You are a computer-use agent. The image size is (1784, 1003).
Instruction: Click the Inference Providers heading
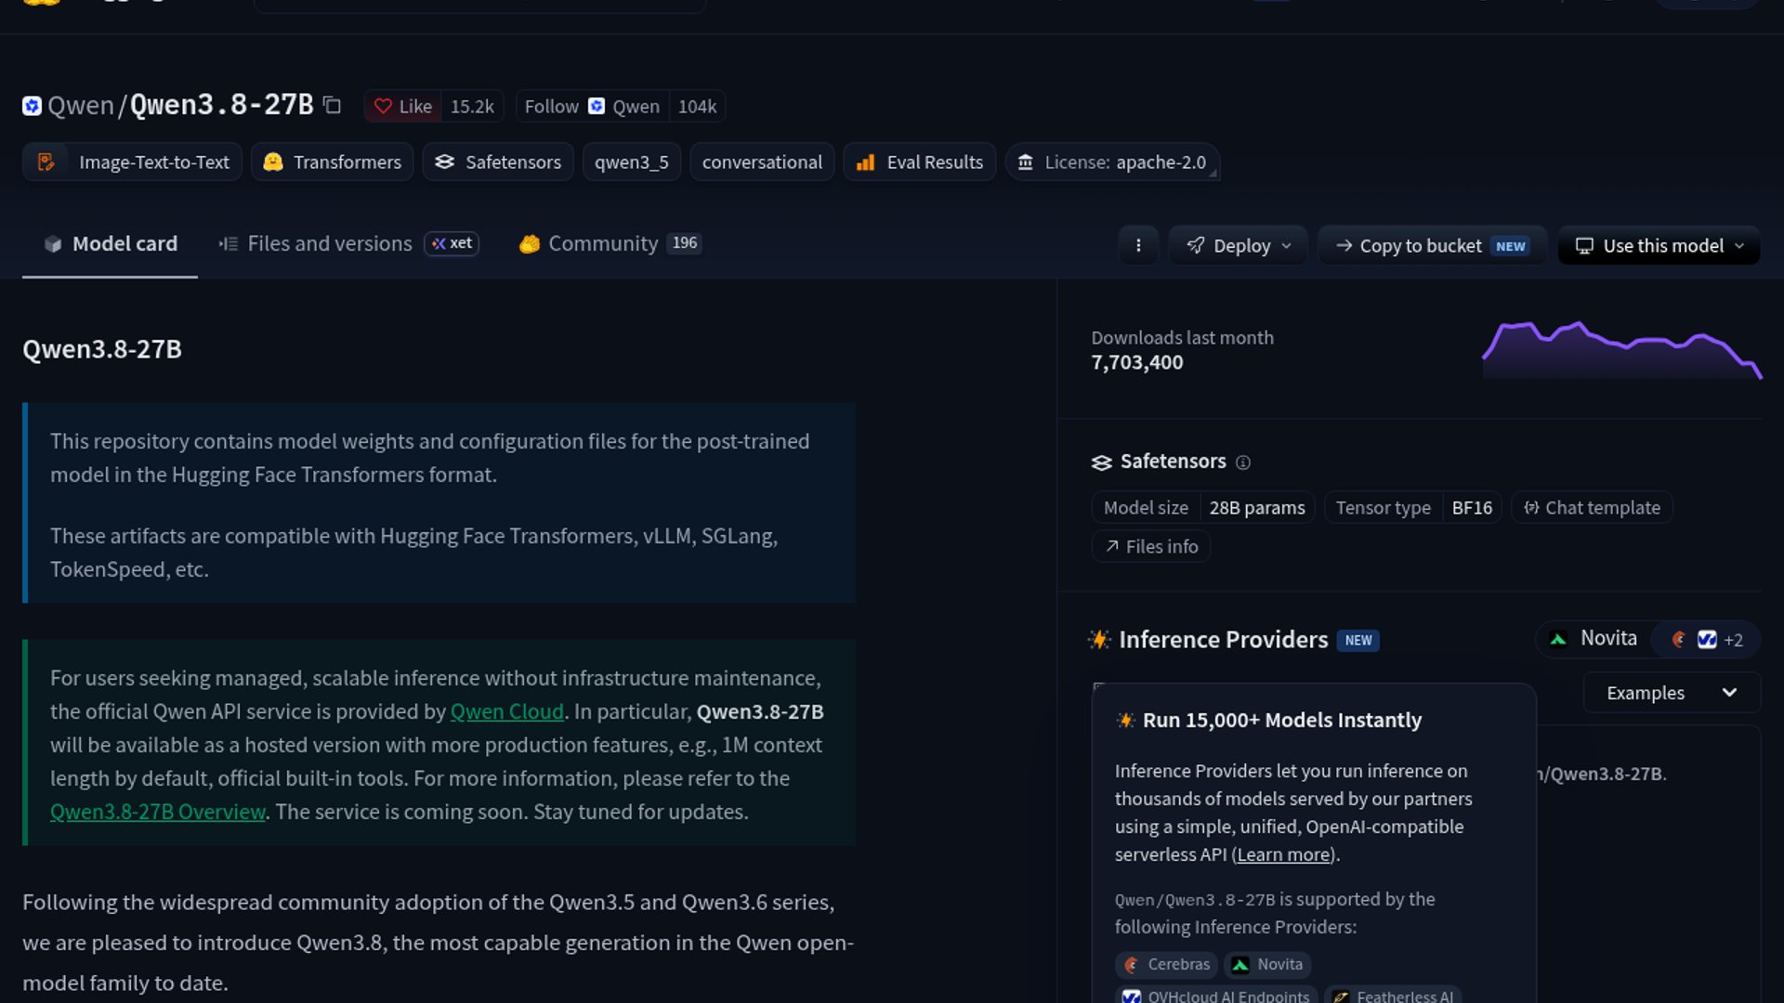[x=1223, y=640]
